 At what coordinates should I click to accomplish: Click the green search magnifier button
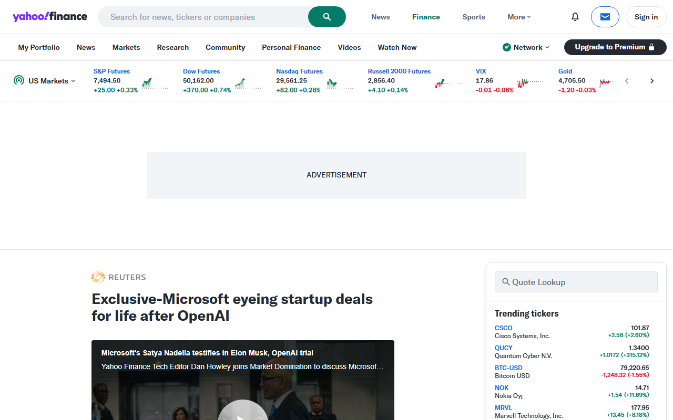coord(327,17)
